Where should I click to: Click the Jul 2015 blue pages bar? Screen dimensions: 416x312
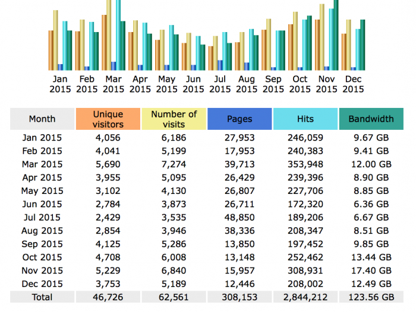[x=220, y=65]
